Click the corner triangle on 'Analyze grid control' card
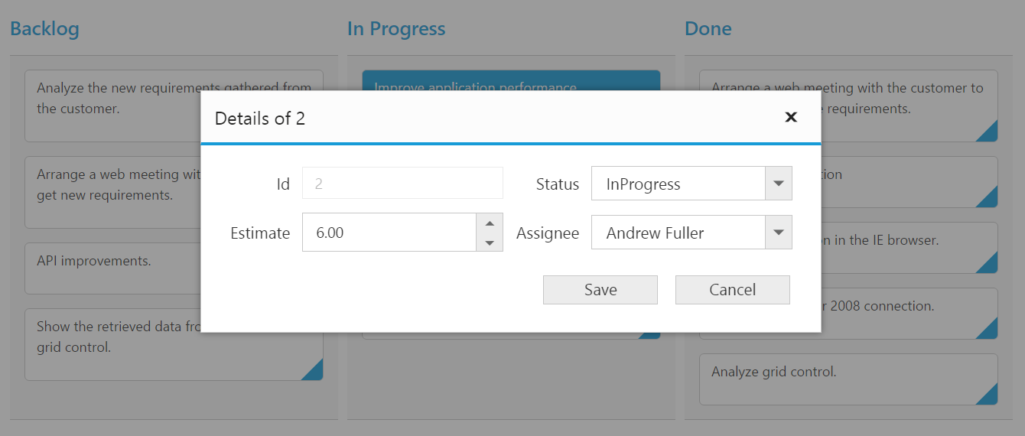1025x436 pixels. [x=988, y=395]
